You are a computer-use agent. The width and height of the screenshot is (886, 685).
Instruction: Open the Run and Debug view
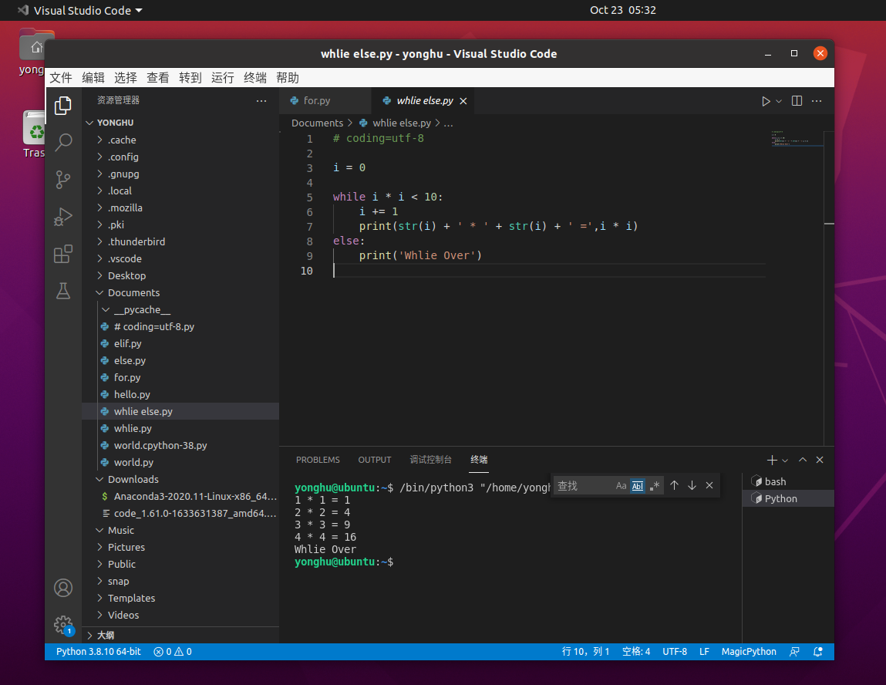coord(62,217)
